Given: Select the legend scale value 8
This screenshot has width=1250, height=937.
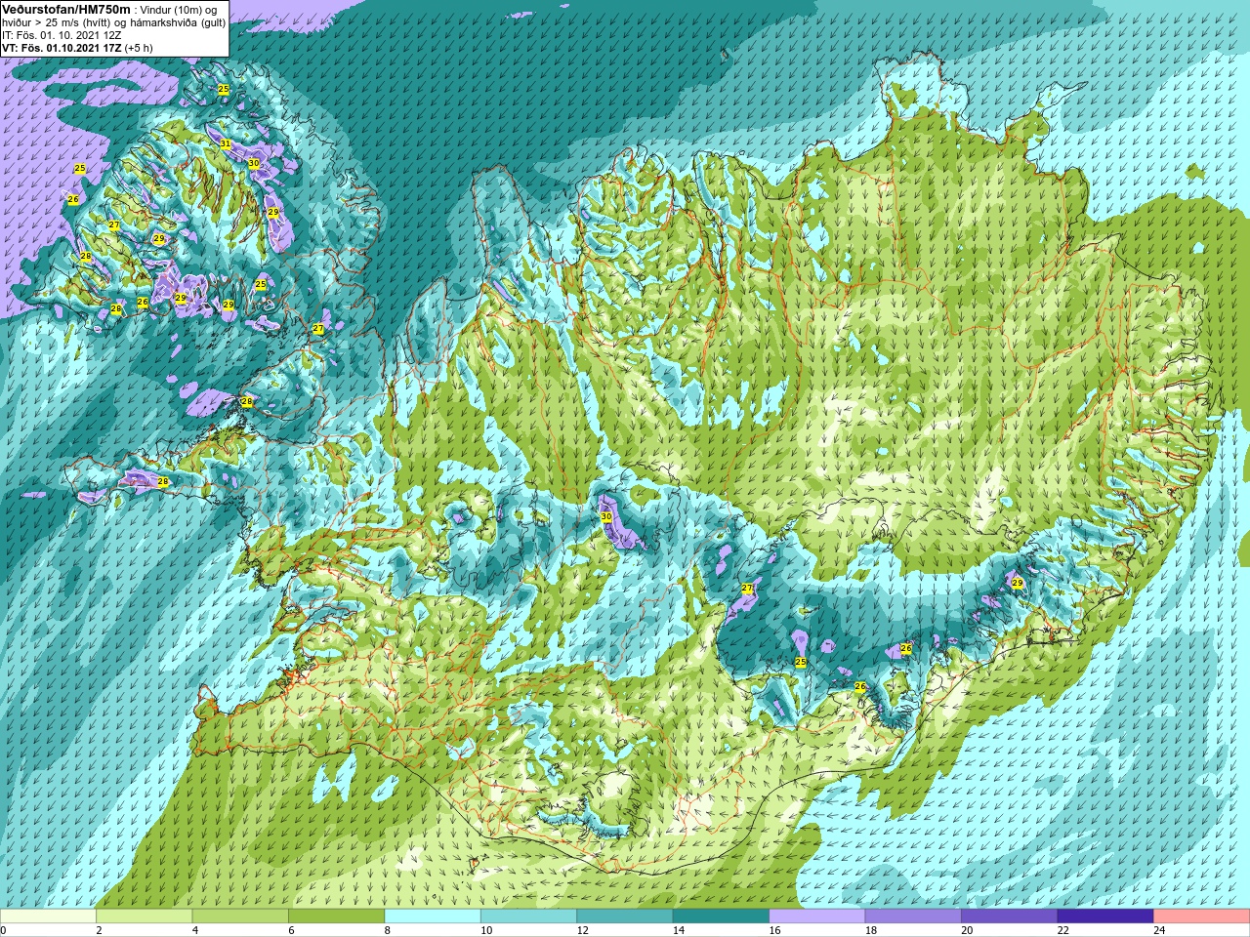Looking at the screenshot, I should (x=388, y=930).
